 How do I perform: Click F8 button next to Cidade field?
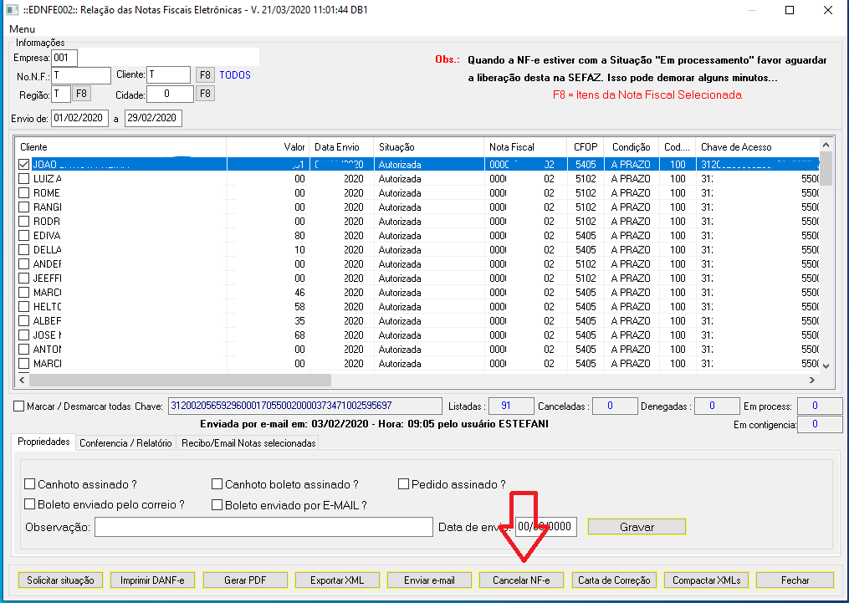pyautogui.click(x=205, y=94)
